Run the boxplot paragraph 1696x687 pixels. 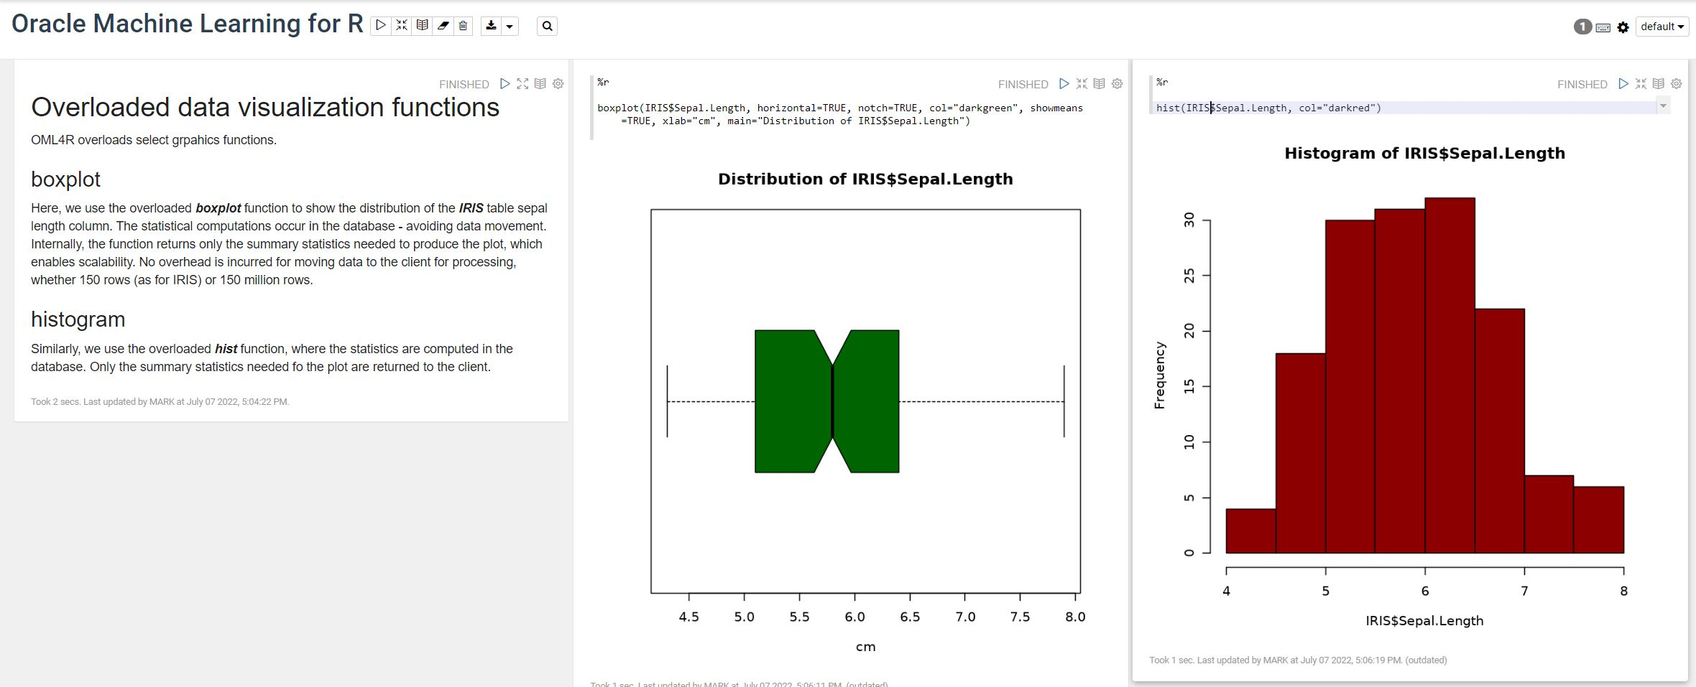click(1064, 84)
